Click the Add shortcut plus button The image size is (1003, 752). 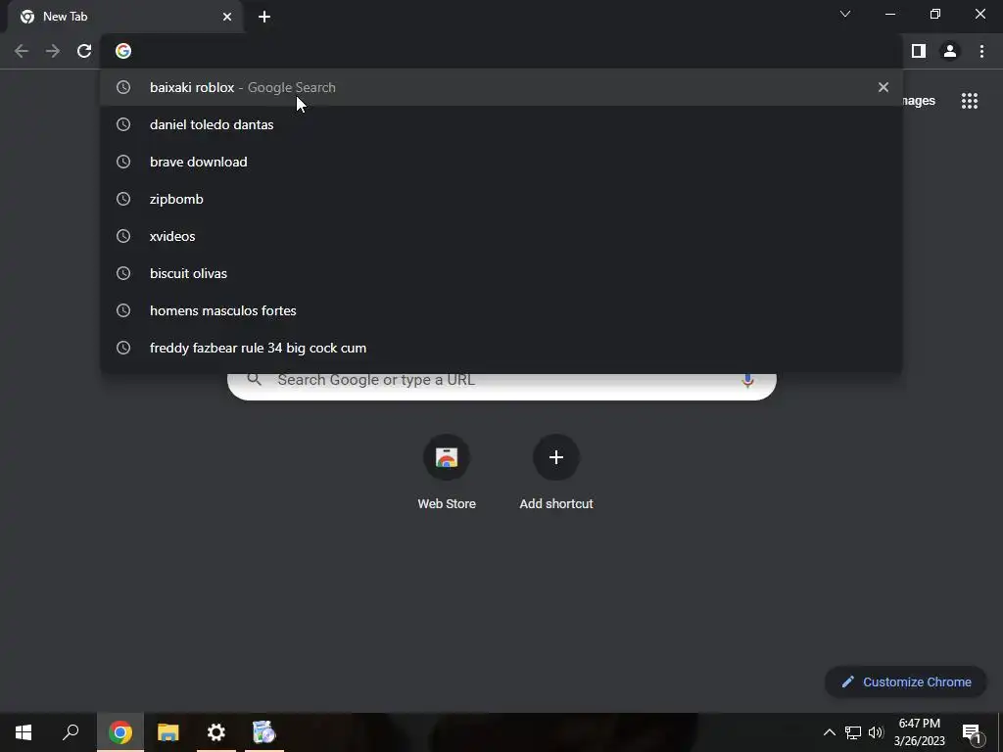click(x=556, y=457)
